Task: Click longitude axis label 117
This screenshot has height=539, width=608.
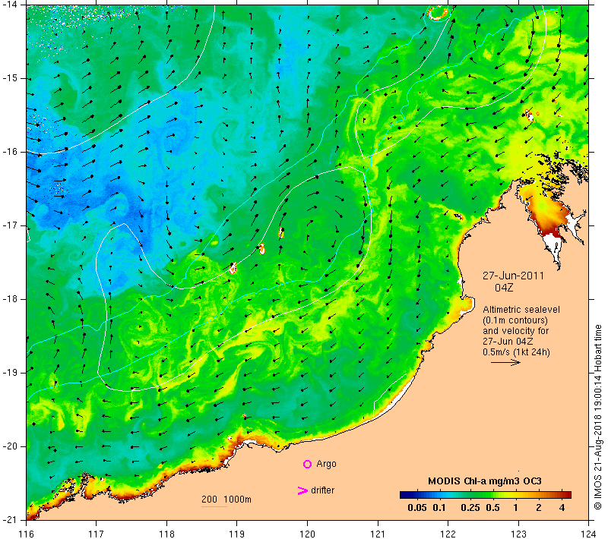Action: pyautogui.click(x=97, y=534)
